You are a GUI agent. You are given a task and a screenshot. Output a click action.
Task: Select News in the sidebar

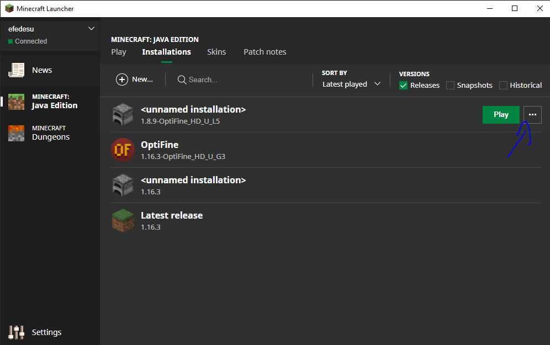50,70
